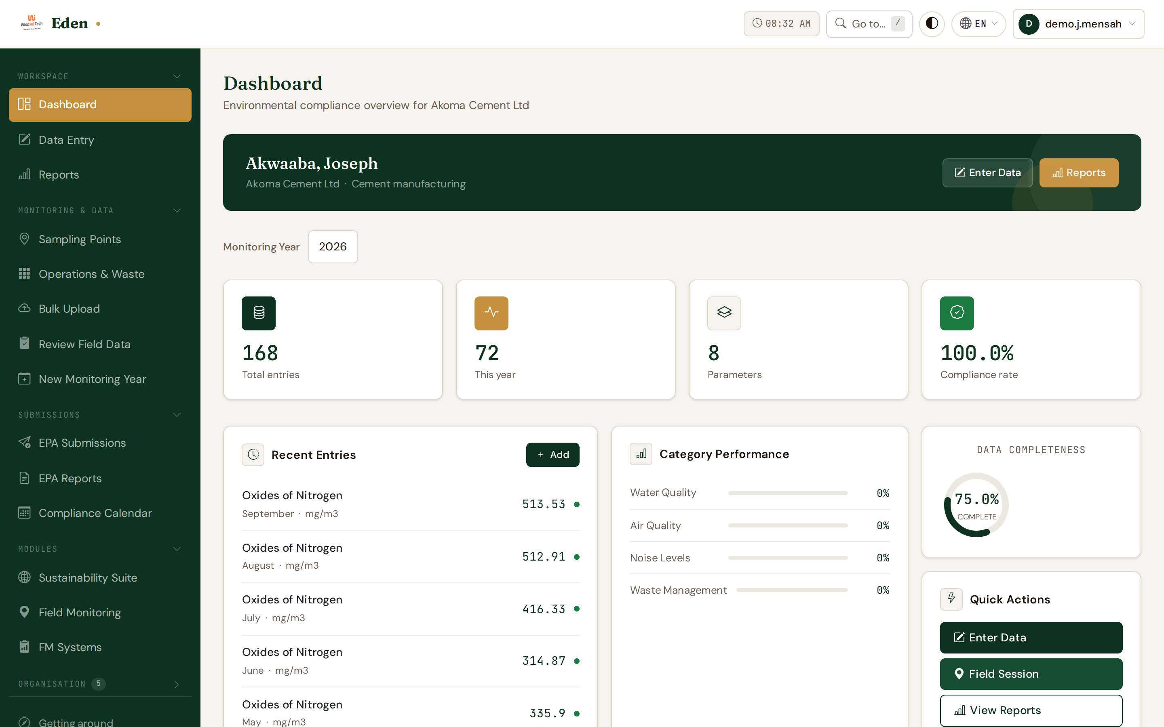Click the orange Reports banner button
This screenshot has width=1164, height=727.
click(1079, 172)
